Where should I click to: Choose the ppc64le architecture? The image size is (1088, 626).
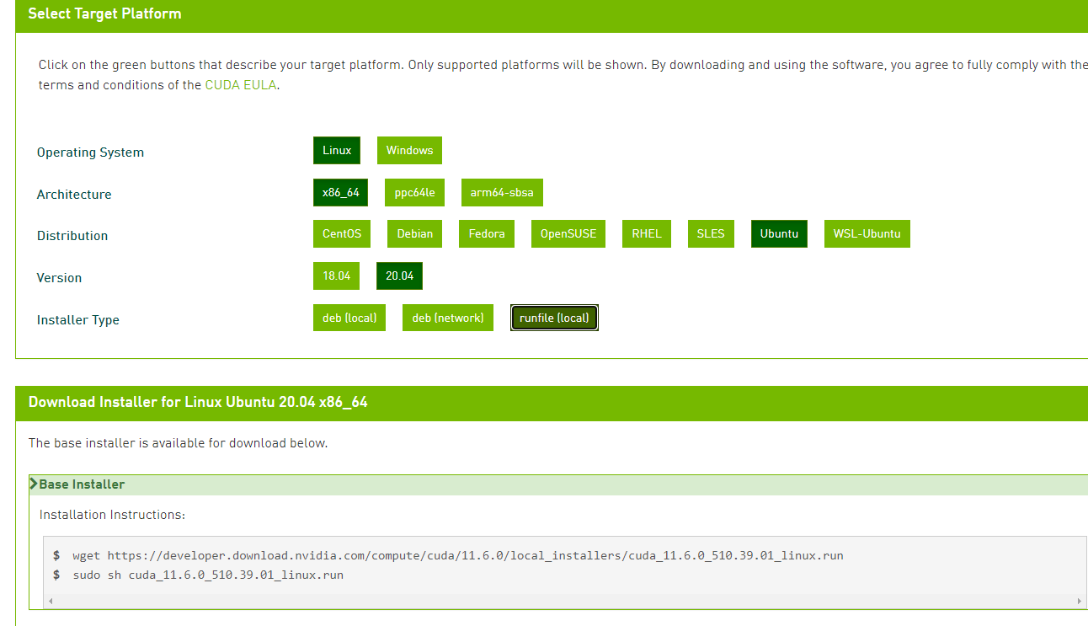(414, 193)
